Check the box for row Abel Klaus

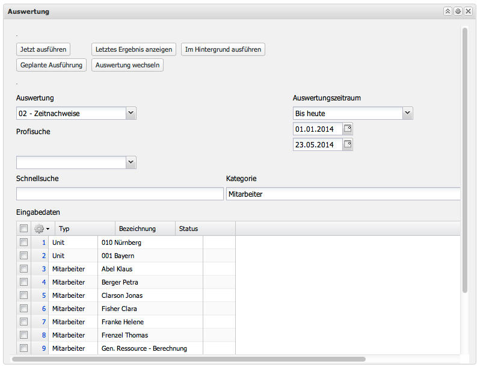[23, 269]
